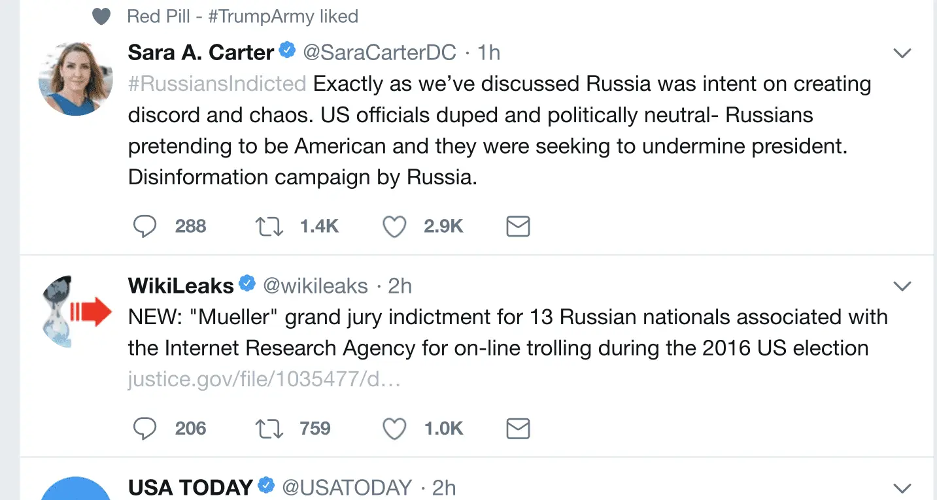This screenshot has height=500, width=937.
Task: Retweet Sara A. Carter's tweet
Action: 269,226
